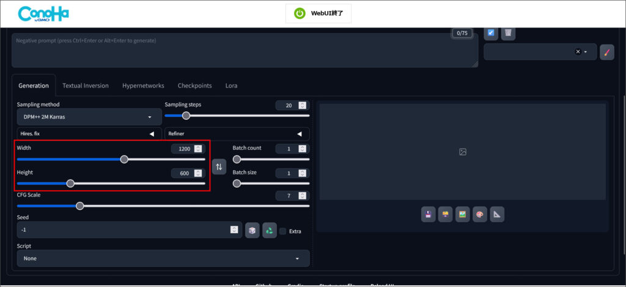Viewport: 626px width, 287px height.
Task: Enable the Extra seed checkbox
Action: coord(283,231)
